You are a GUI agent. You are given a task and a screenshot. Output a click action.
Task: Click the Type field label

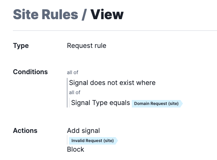pos(21,46)
